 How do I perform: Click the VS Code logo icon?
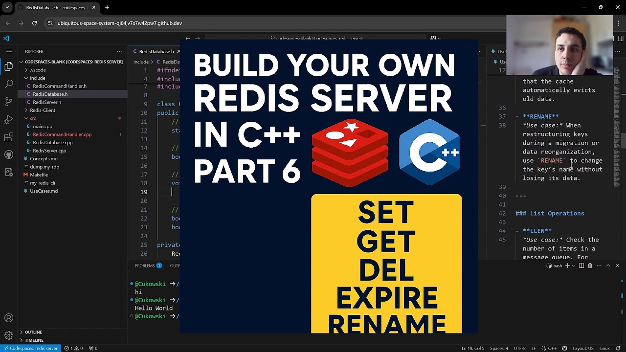point(6,38)
